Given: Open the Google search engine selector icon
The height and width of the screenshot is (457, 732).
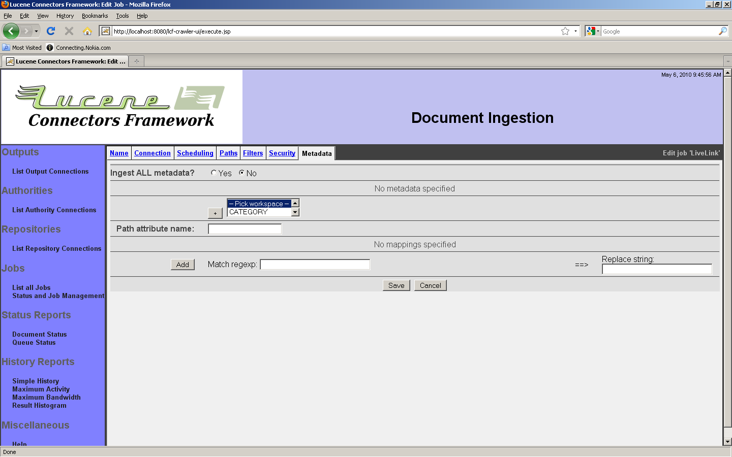Looking at the screenshot, I should pyautogui.click(x=592, y=31).
